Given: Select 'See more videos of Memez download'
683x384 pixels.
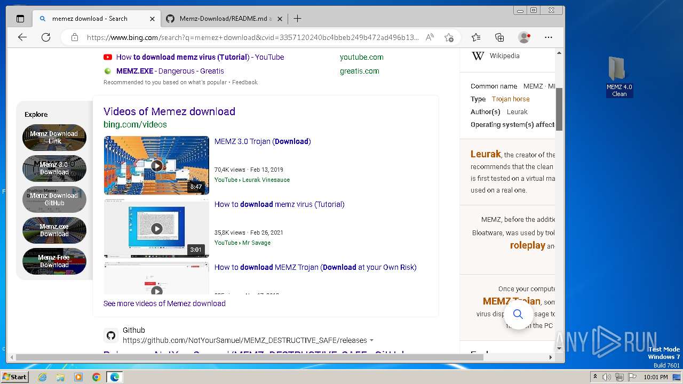Looking at the screenshot, I should click(164, 303).
